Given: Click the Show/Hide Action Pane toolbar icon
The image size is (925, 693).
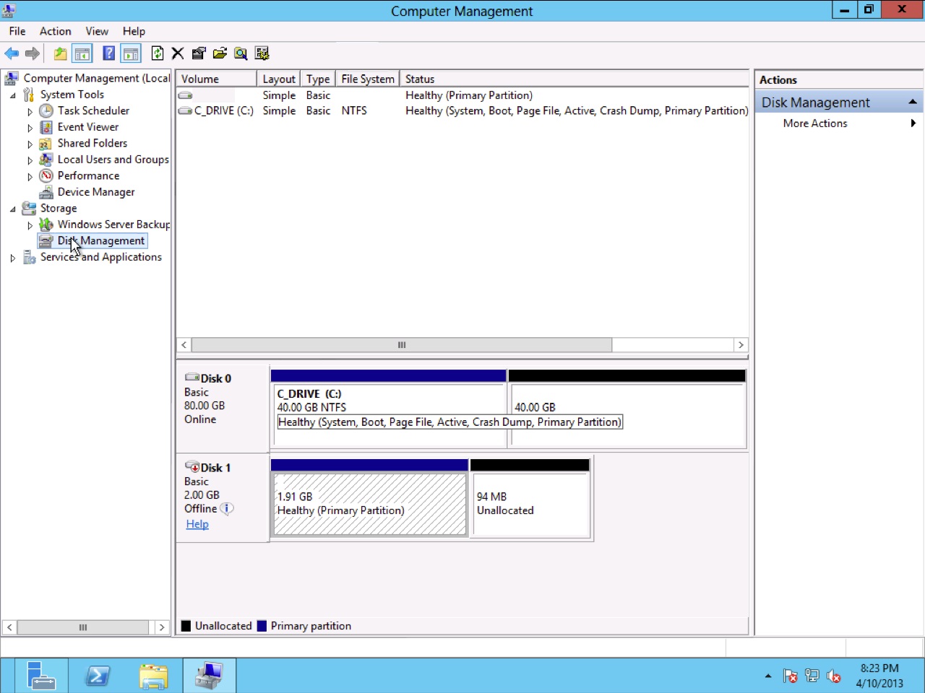Looking at the screenshot, I should point(131,53).
